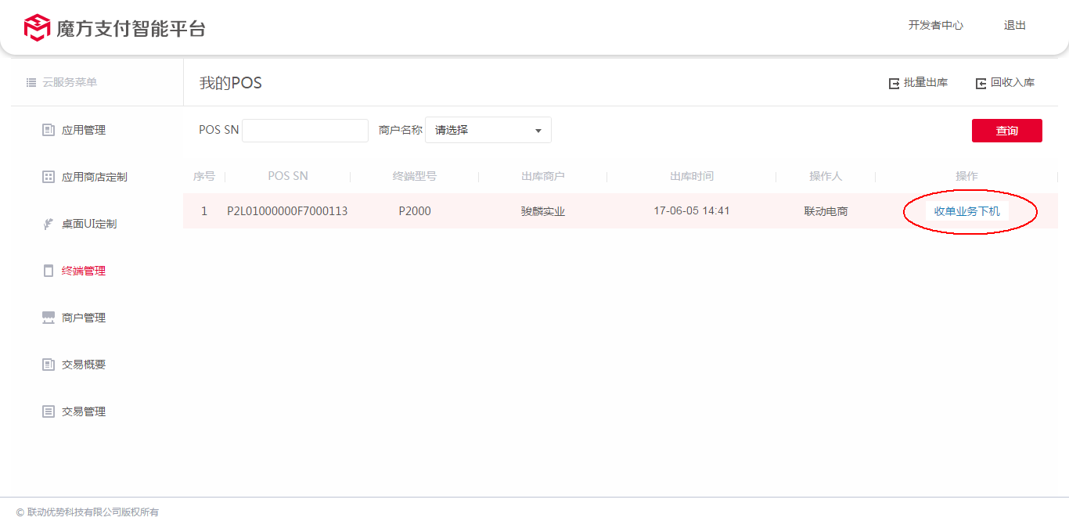Select 交易管理 in the sidebar
The image size is (1069, 521).
point(84,411)
